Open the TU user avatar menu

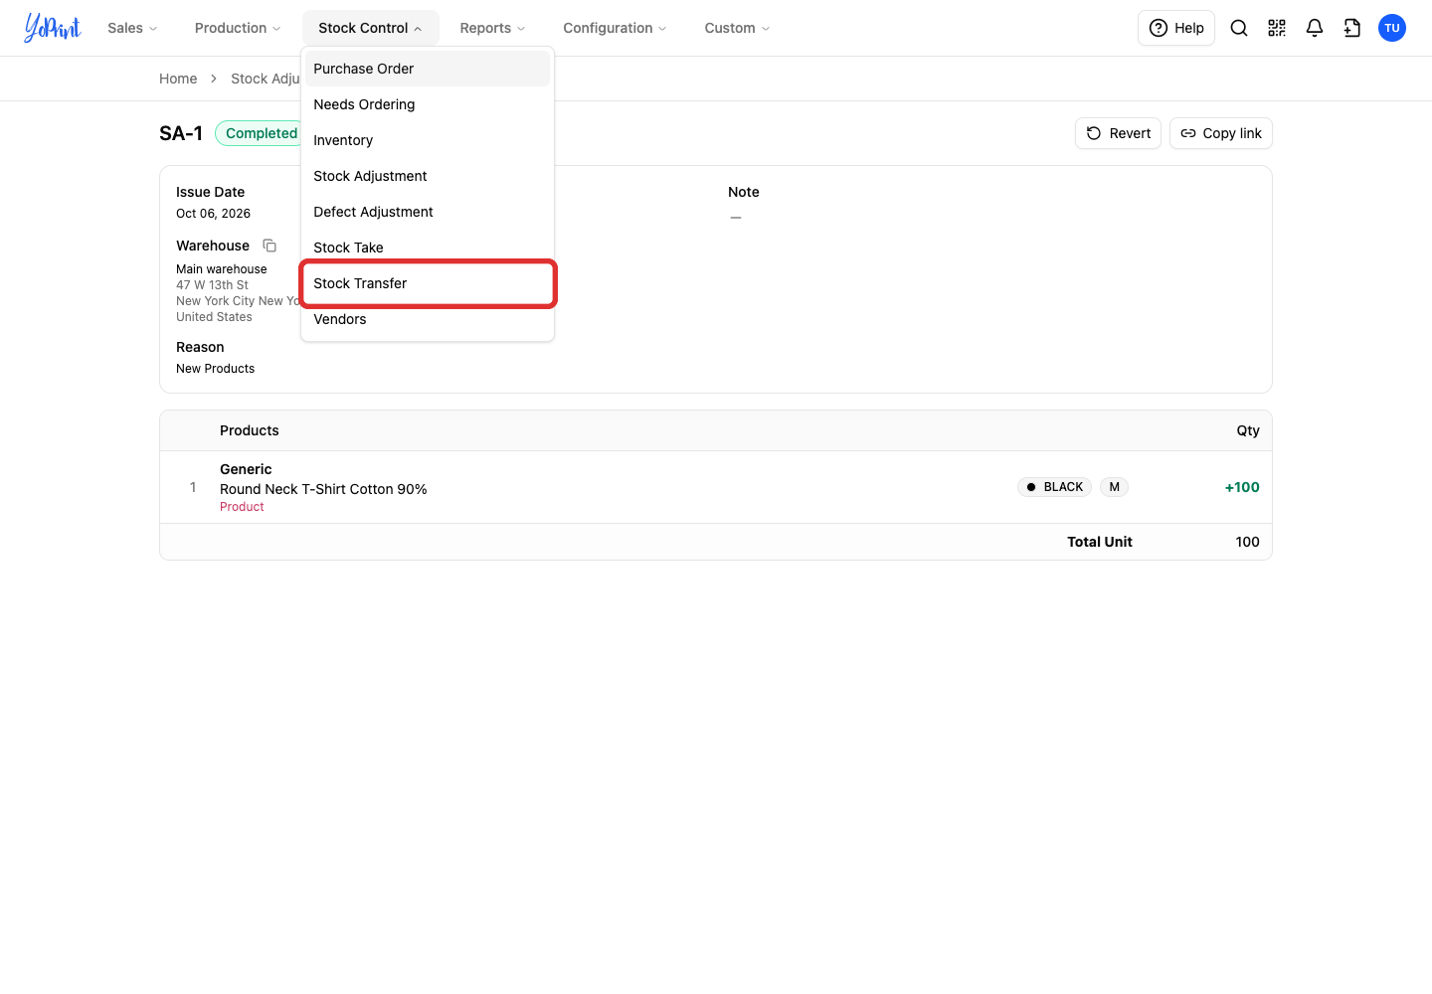[x=1392, y=28]
